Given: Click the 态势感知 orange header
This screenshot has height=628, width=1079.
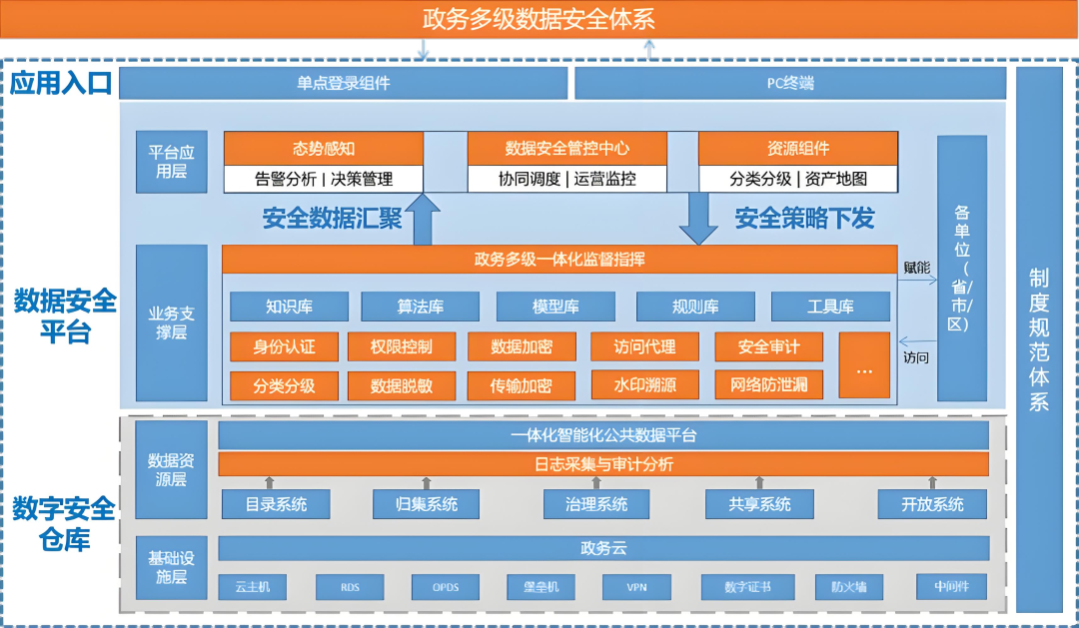Looking at the screenshot, I should pos(324,148).
